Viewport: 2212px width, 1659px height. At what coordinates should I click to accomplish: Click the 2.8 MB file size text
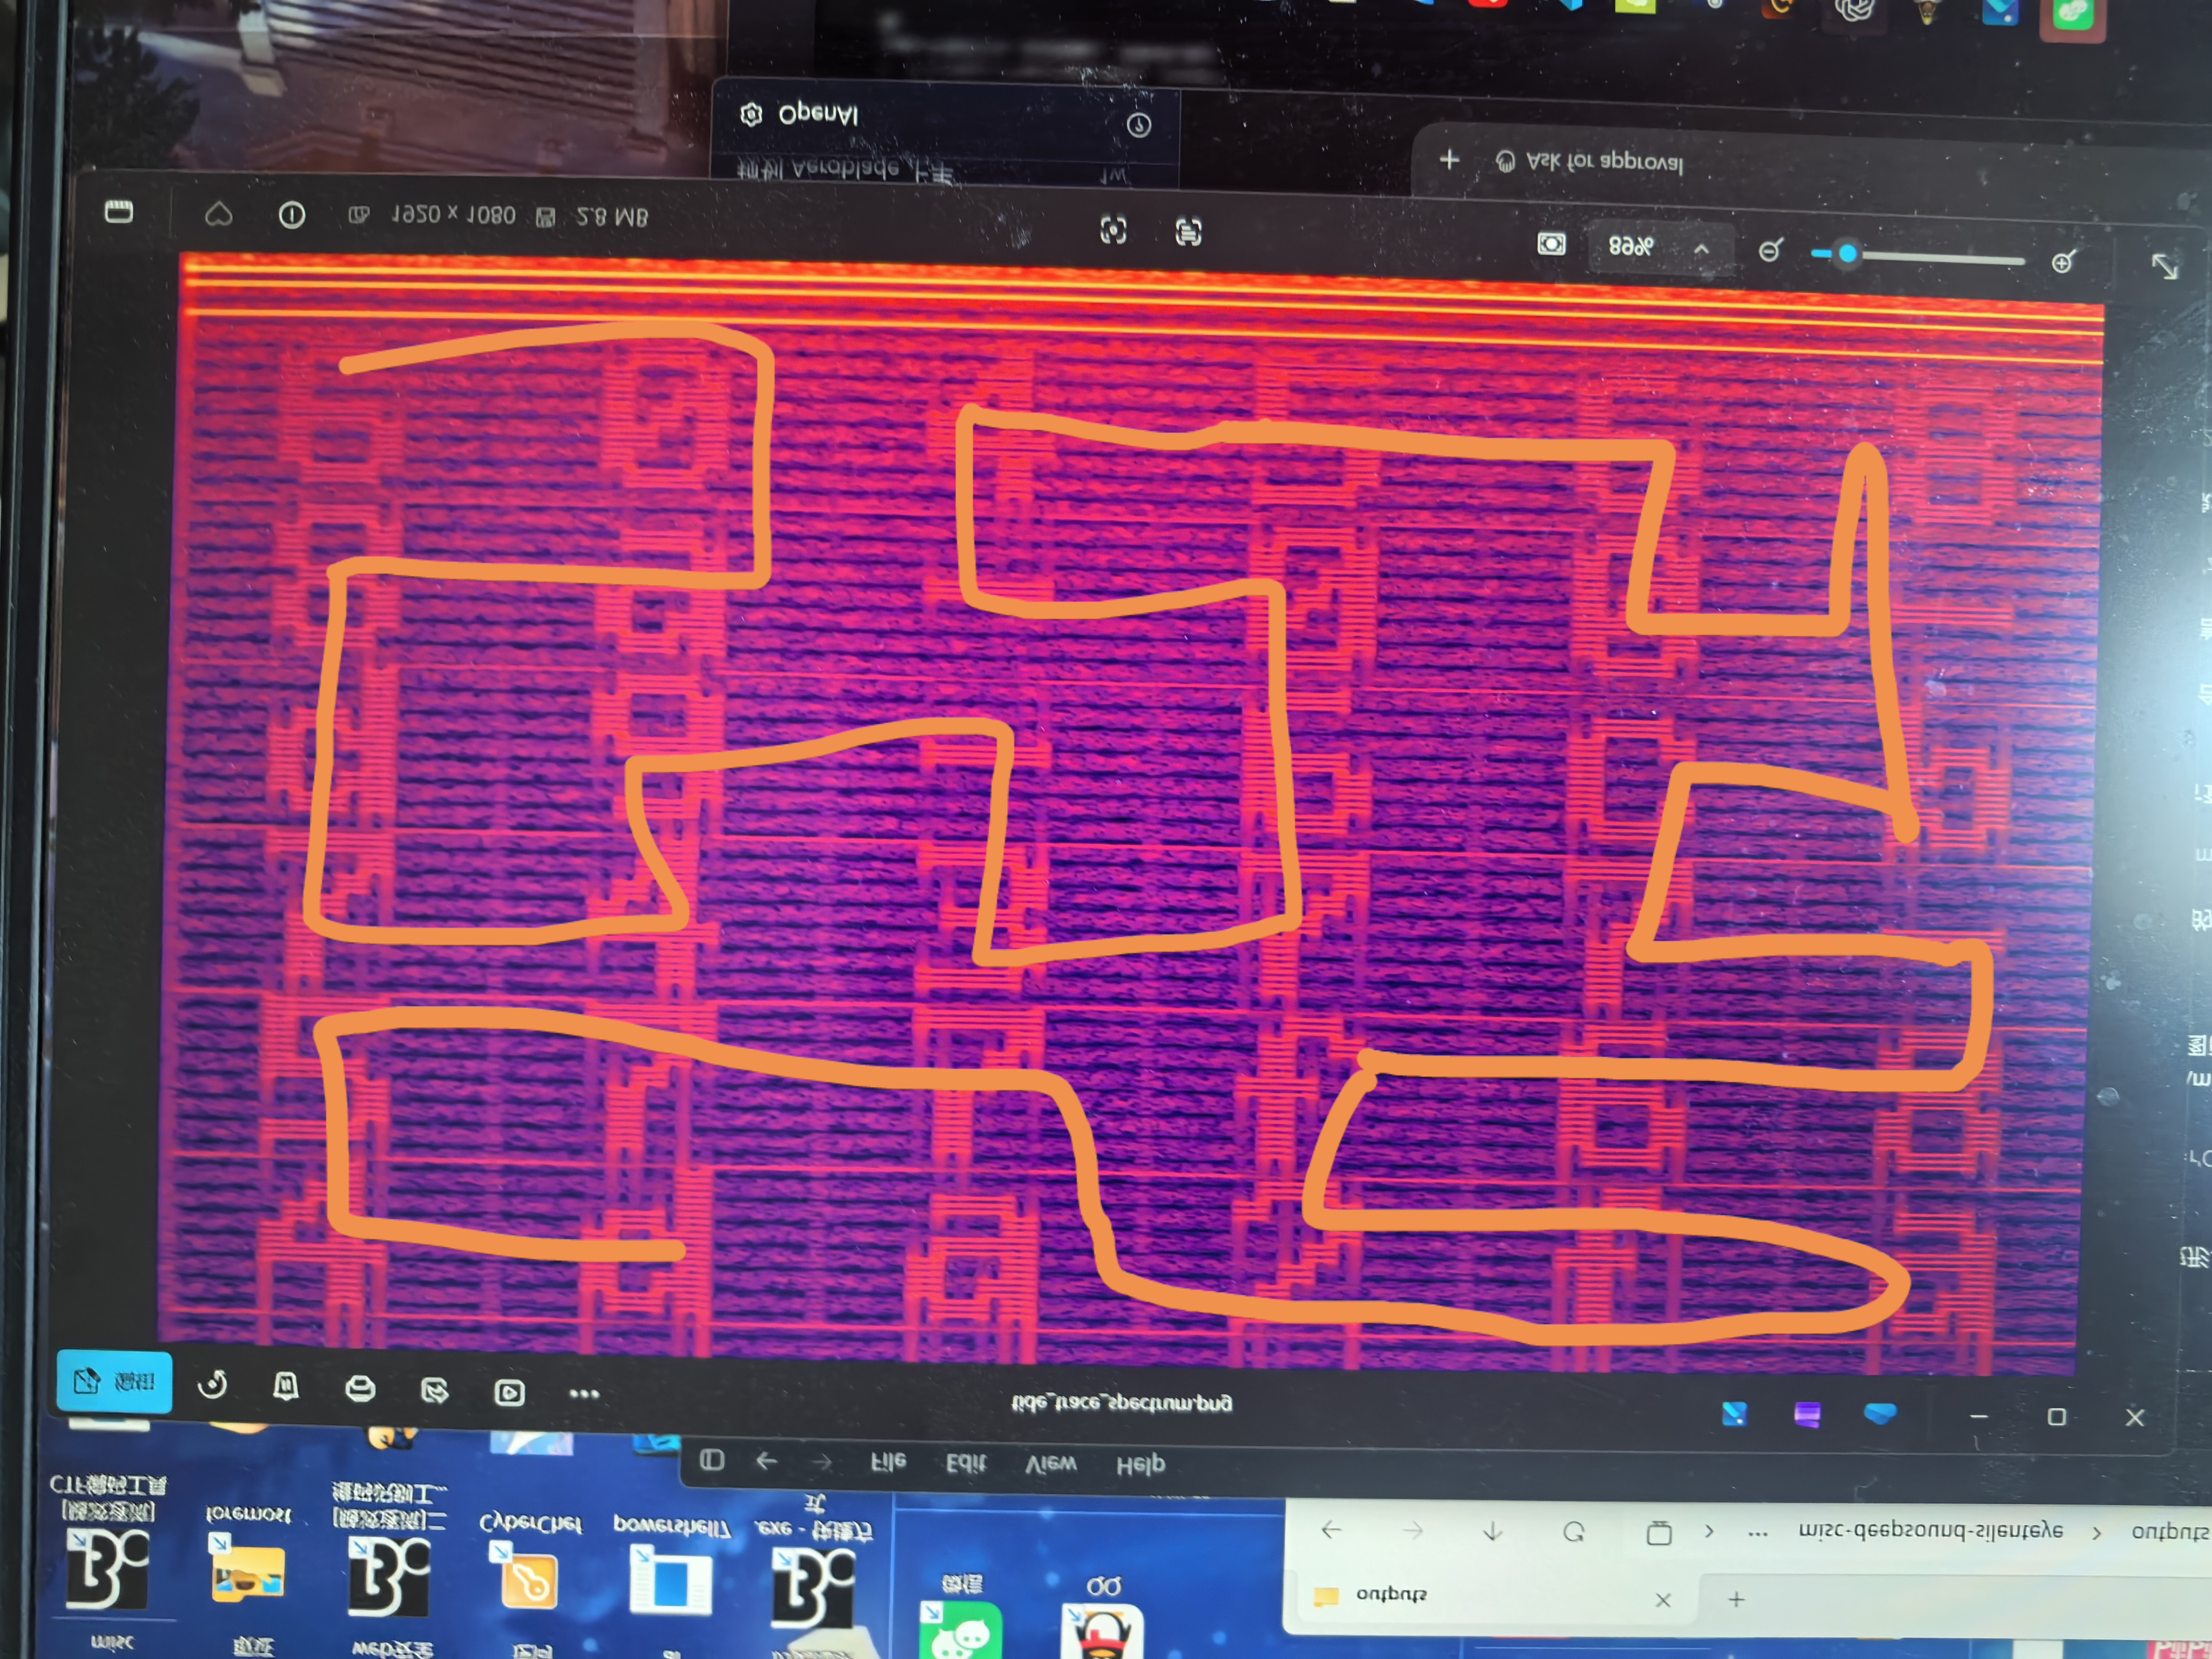click(x=613, y=217)
